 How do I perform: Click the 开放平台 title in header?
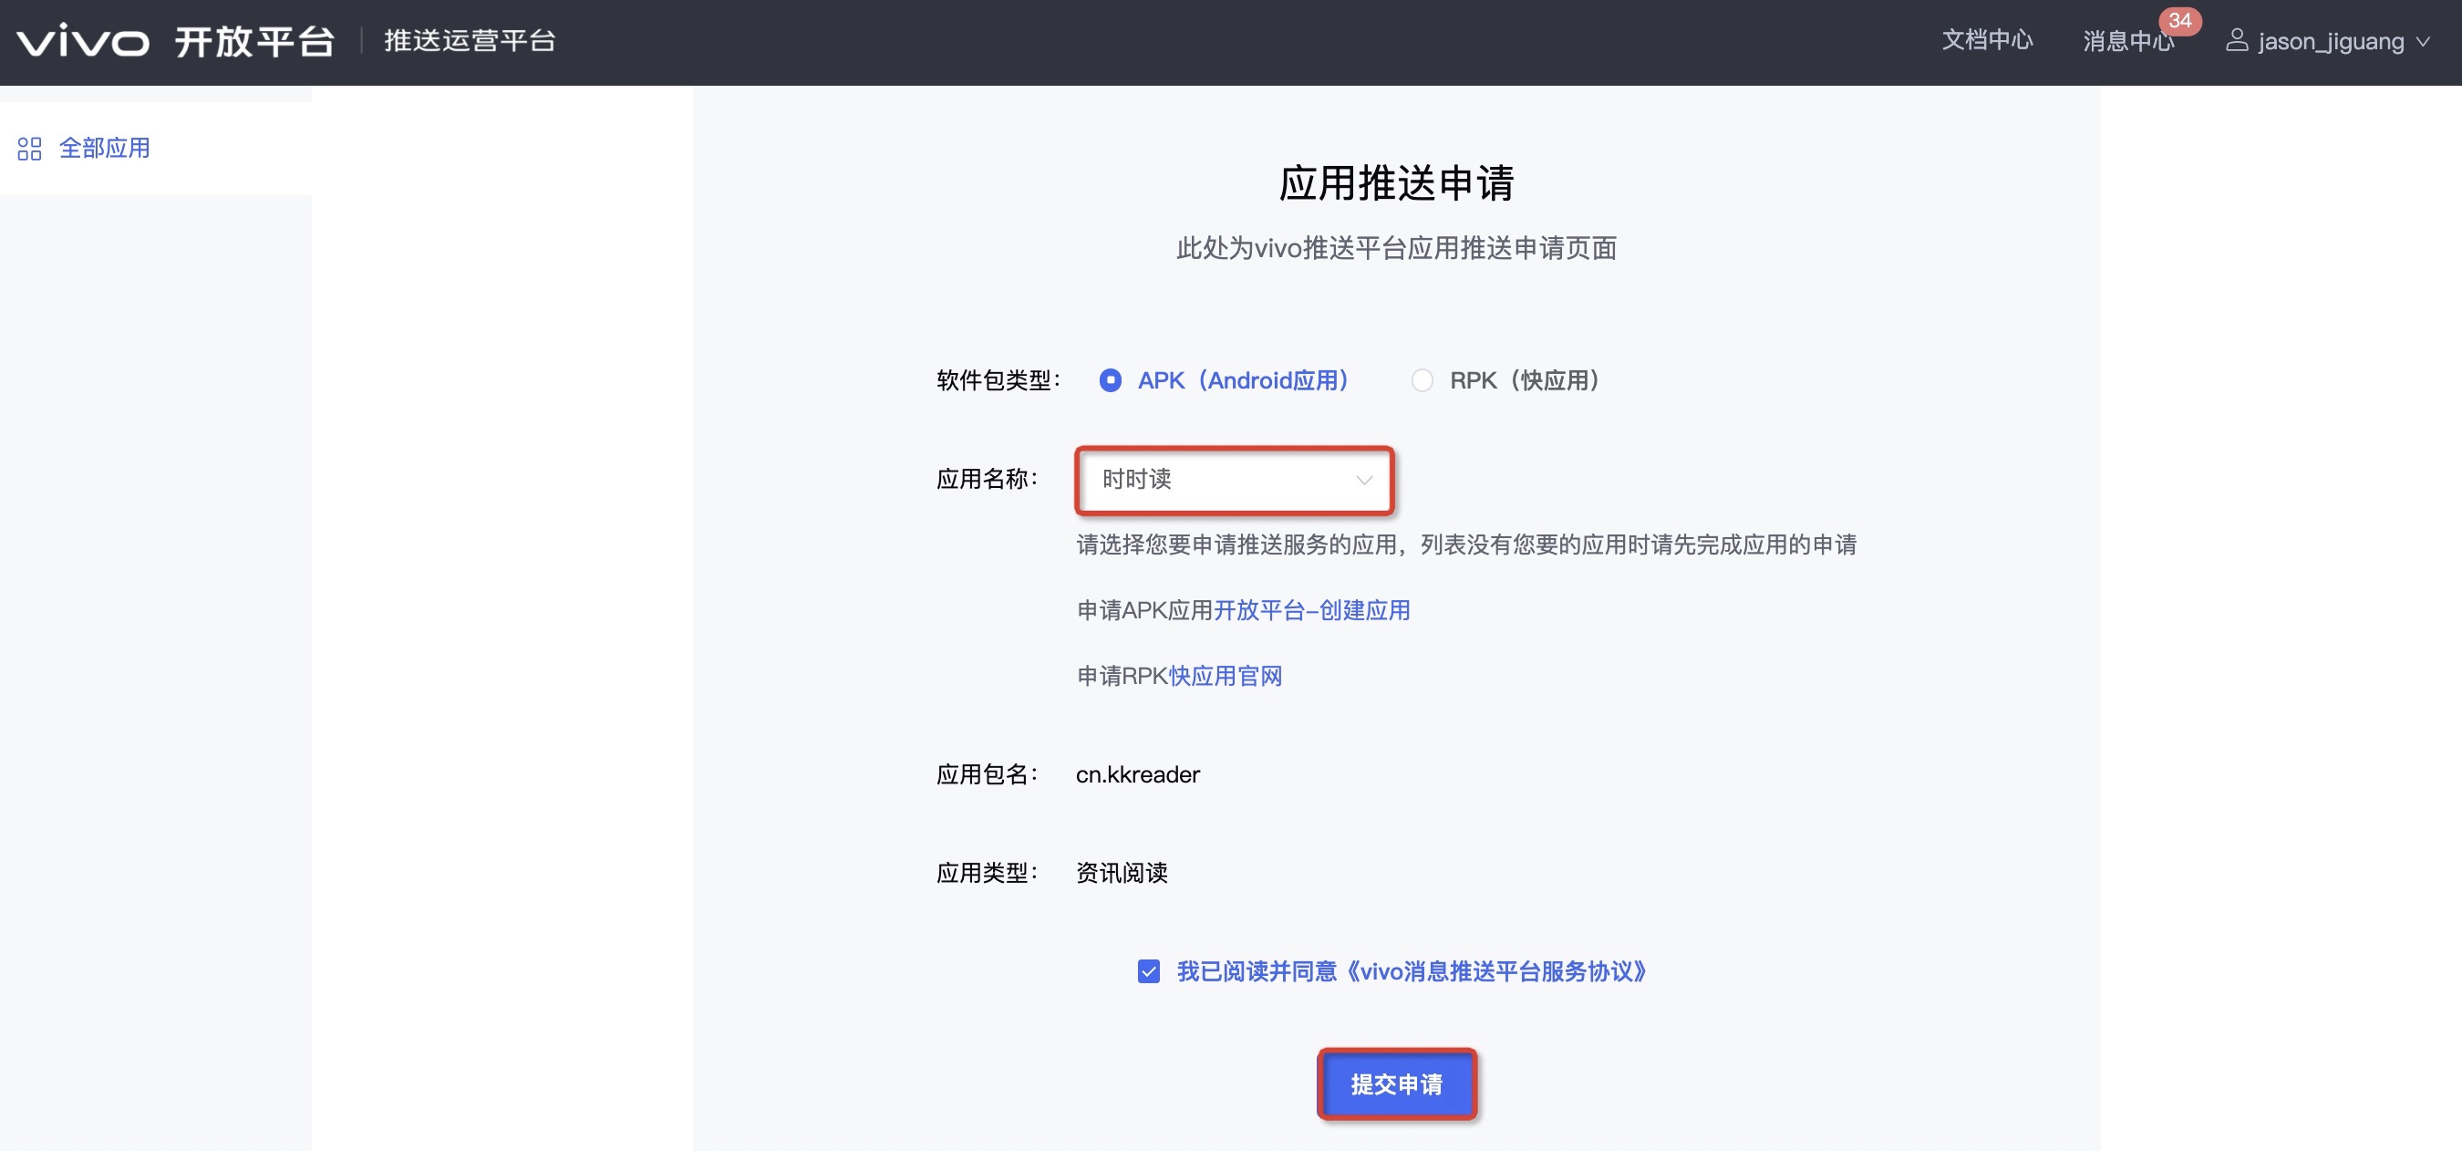[254, 41]
